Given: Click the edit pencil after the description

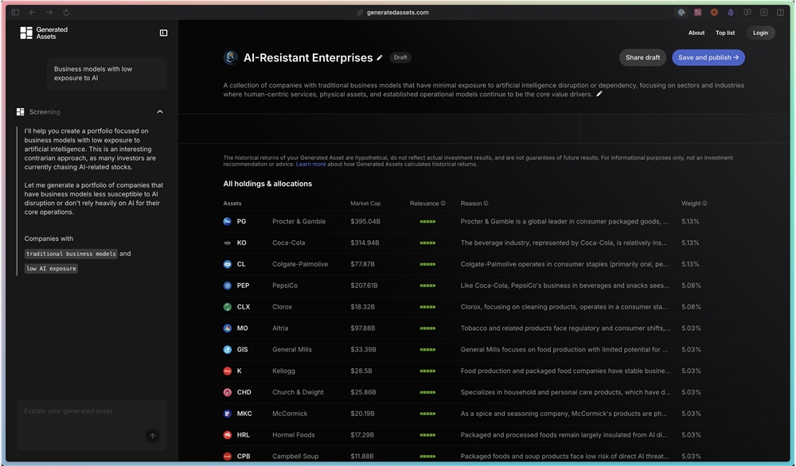Looking at the screenshot, I should click(x=599, y=94).
